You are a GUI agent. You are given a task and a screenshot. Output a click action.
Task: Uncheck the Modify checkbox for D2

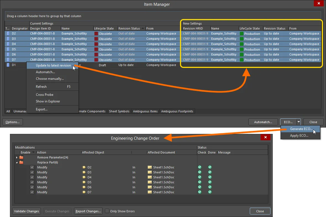point(32,167)
